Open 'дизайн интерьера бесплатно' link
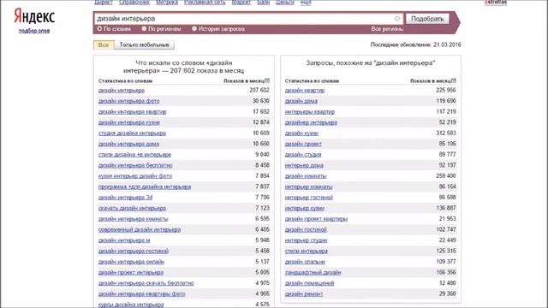Screen dimensions: 548x308 pos(135,165)
